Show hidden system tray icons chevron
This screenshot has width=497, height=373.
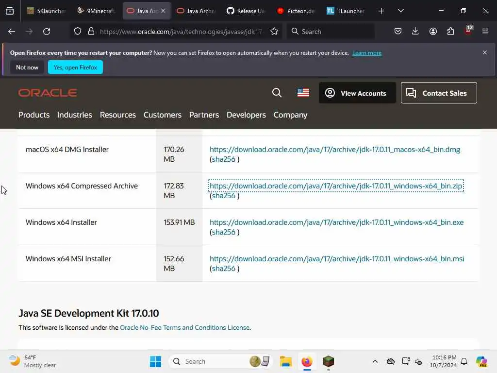tap(375, 361)
